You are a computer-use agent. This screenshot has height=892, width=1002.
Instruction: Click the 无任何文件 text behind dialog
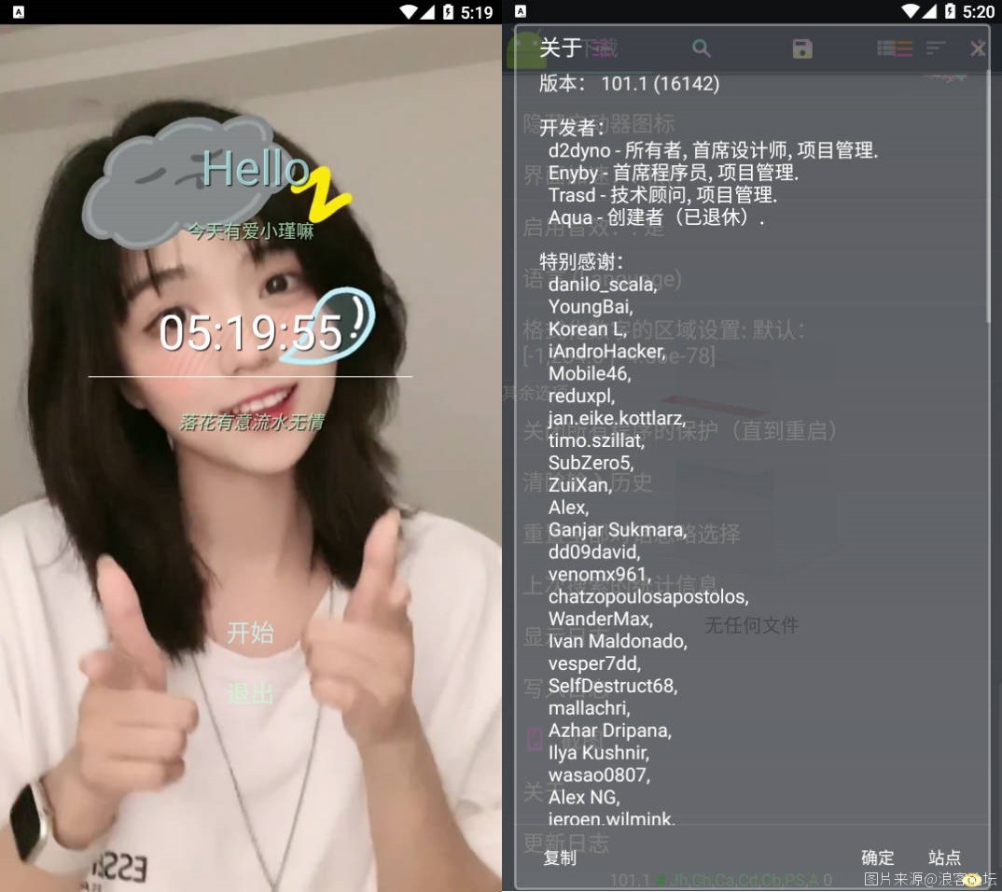tap(752, 625)
